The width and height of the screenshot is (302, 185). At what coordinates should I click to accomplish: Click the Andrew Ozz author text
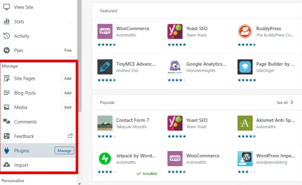127,71
